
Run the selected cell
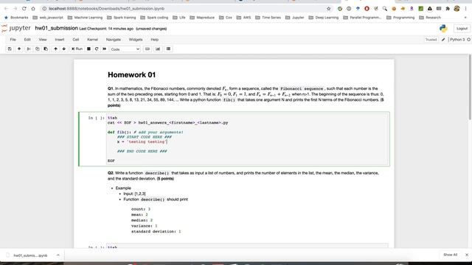click(77, 49)
